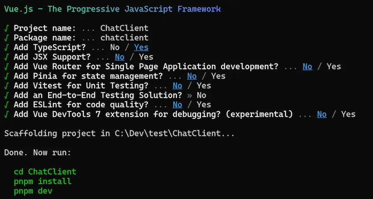Click the underlined No on the JSX Support line
373x199 pixels.
tap(120, 57)
